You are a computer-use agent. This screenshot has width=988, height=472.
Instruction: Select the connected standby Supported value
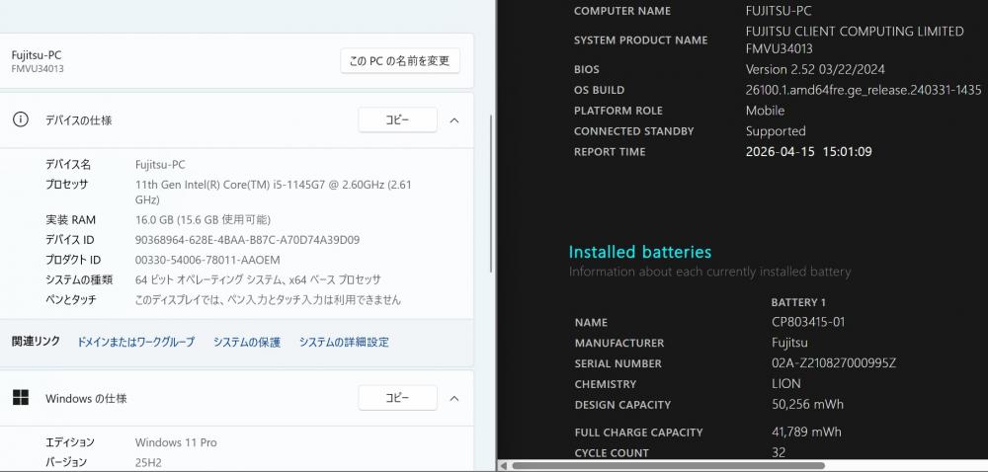pos(776,131)
